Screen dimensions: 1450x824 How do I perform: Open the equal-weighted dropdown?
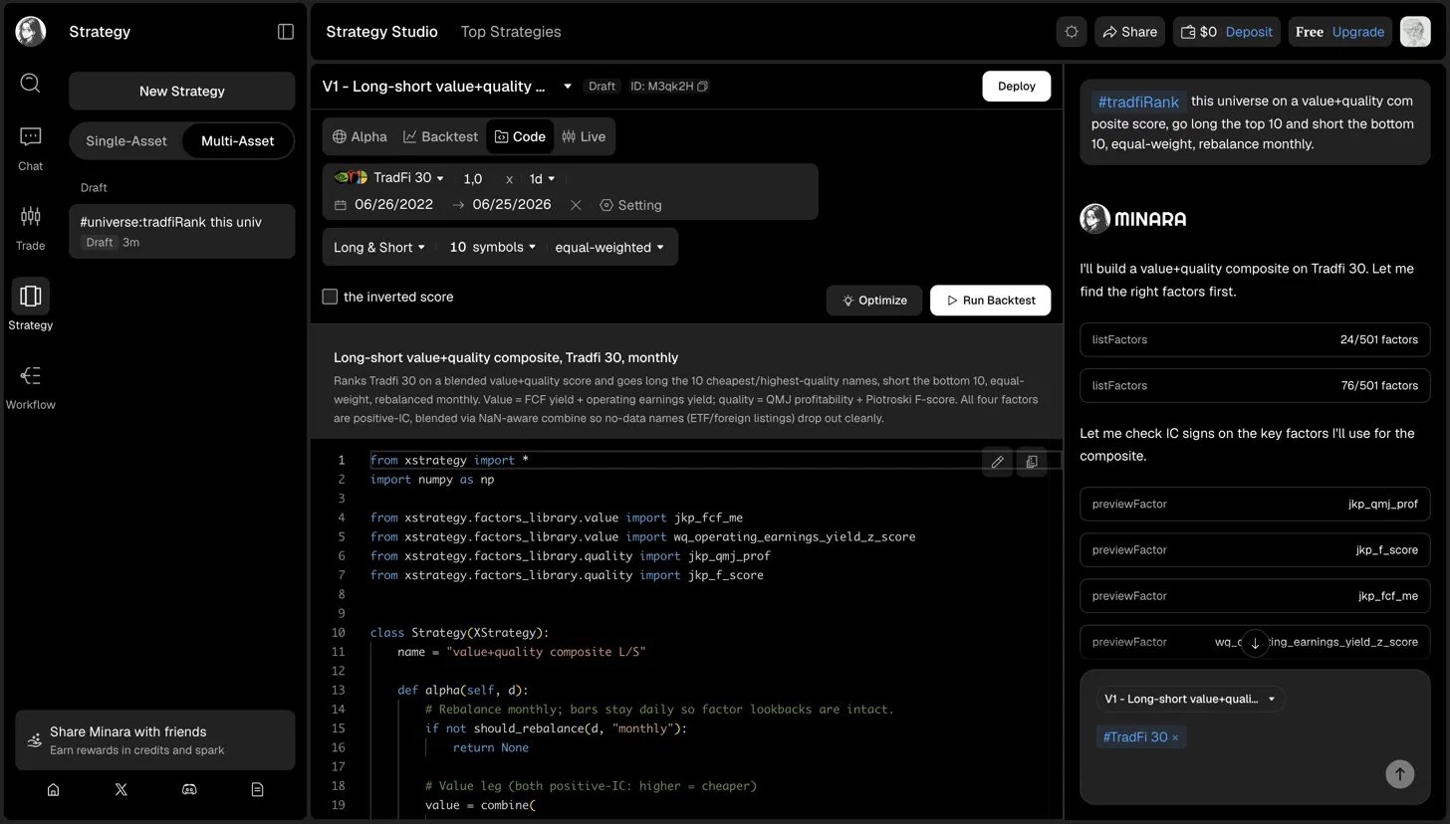pos(609,247)
